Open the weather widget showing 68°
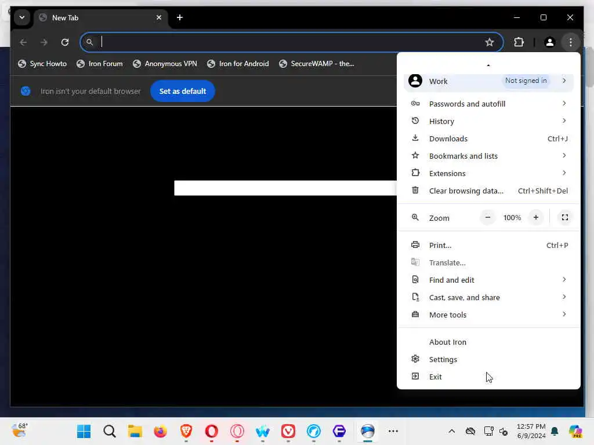Image resolution: width=594 pixels, height=445 pixels. (19, 431)
